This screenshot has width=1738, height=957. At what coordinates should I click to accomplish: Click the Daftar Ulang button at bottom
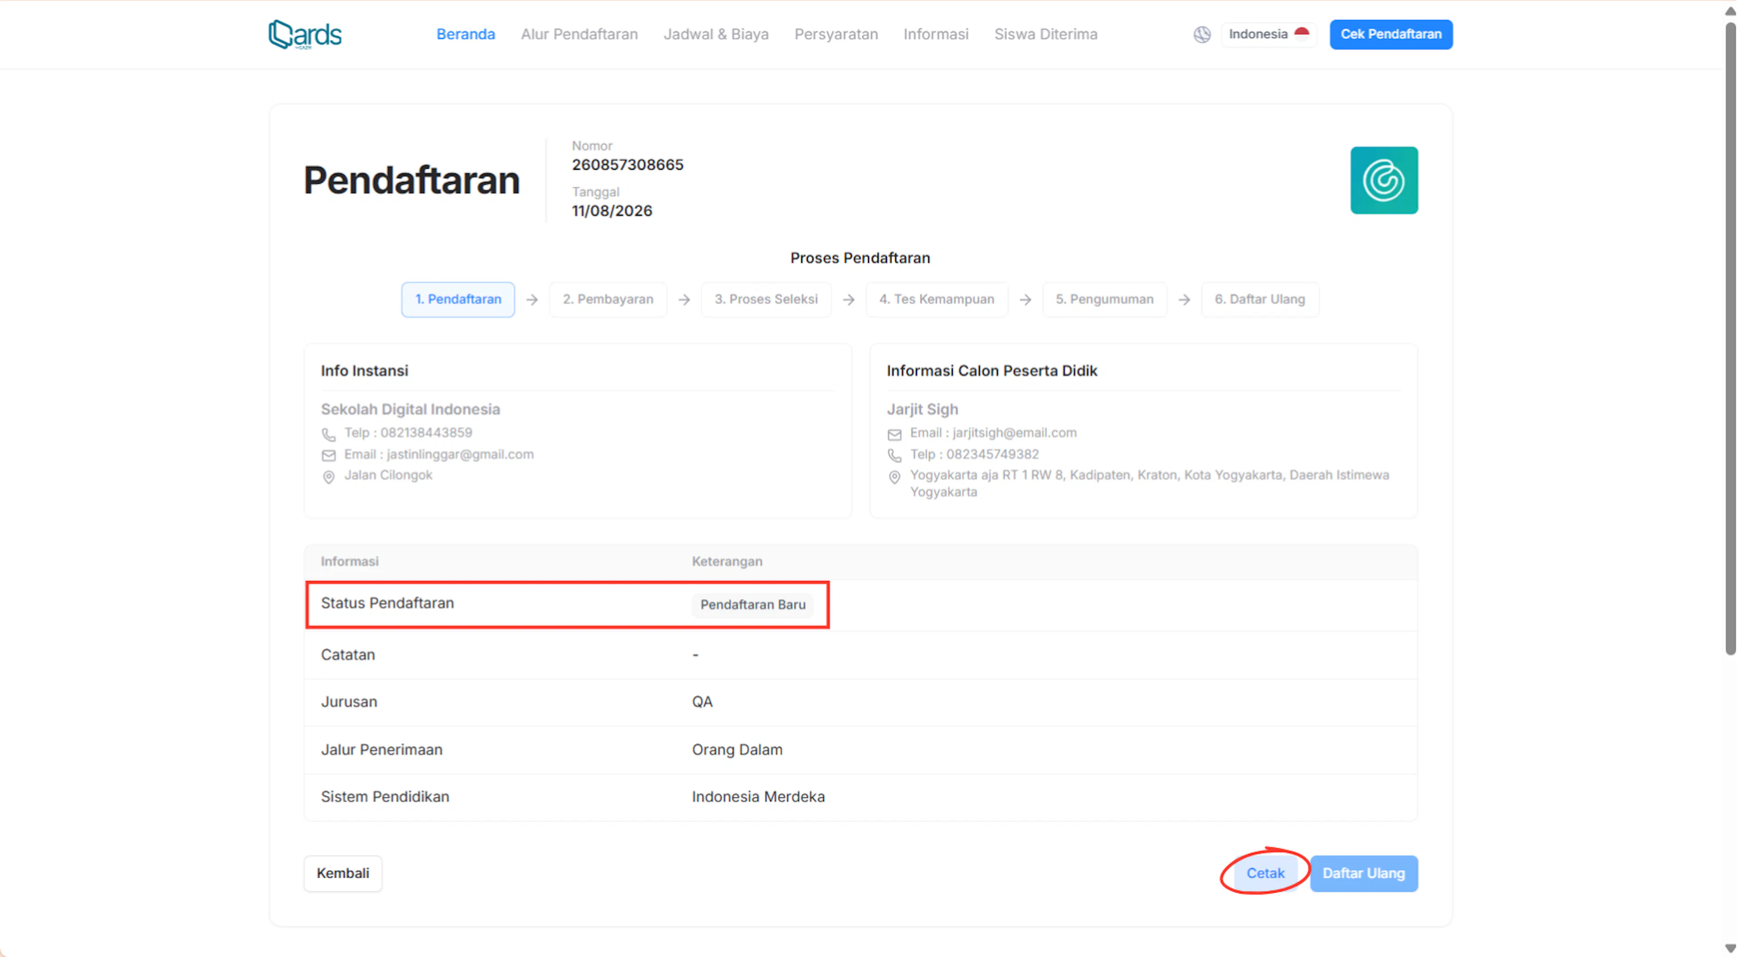[1364, 873]
